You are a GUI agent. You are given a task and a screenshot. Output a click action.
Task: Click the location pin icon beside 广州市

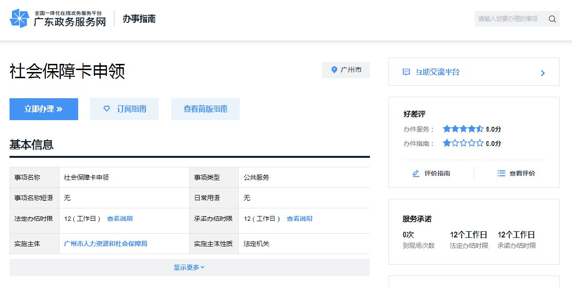pos(334,70)
